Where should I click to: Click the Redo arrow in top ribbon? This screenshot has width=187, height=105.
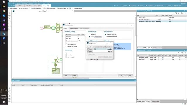coord(117,6)
